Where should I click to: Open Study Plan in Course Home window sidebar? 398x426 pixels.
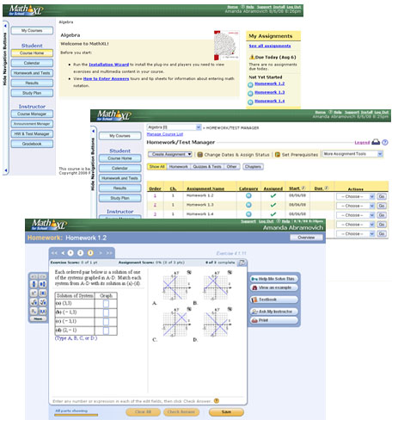32,93
